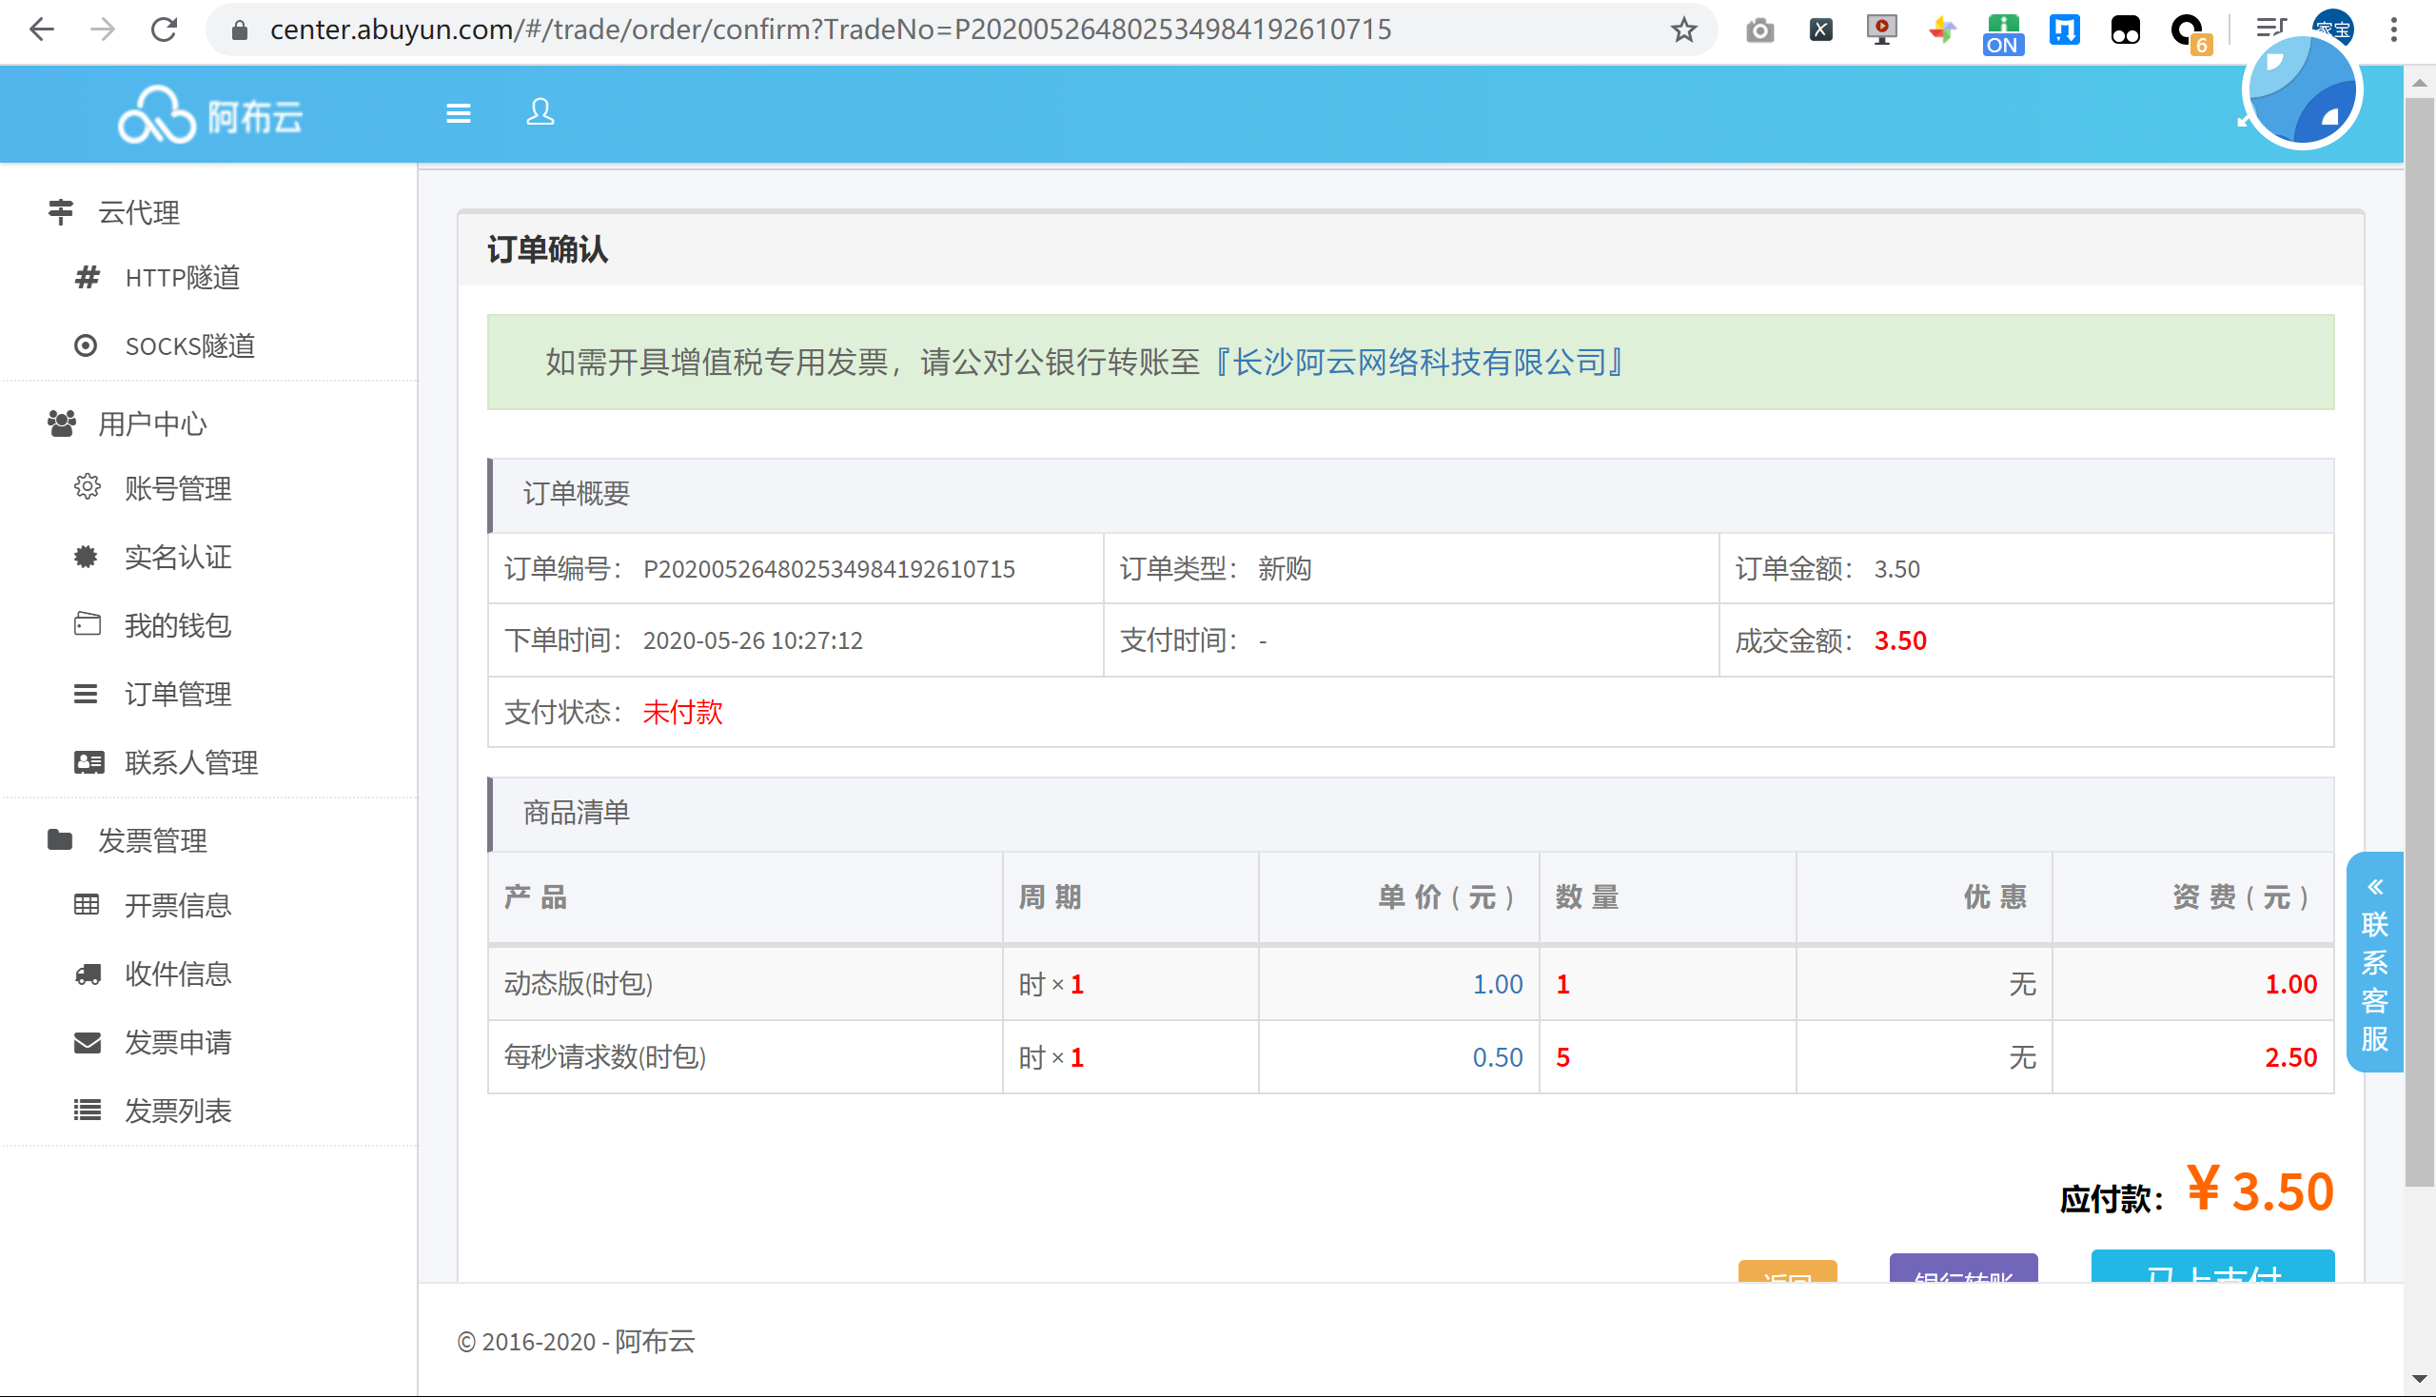This screenshot has height=1397, width=2436.
Task: Click the page vertical scrollbar
Action: pos(2419,641)
